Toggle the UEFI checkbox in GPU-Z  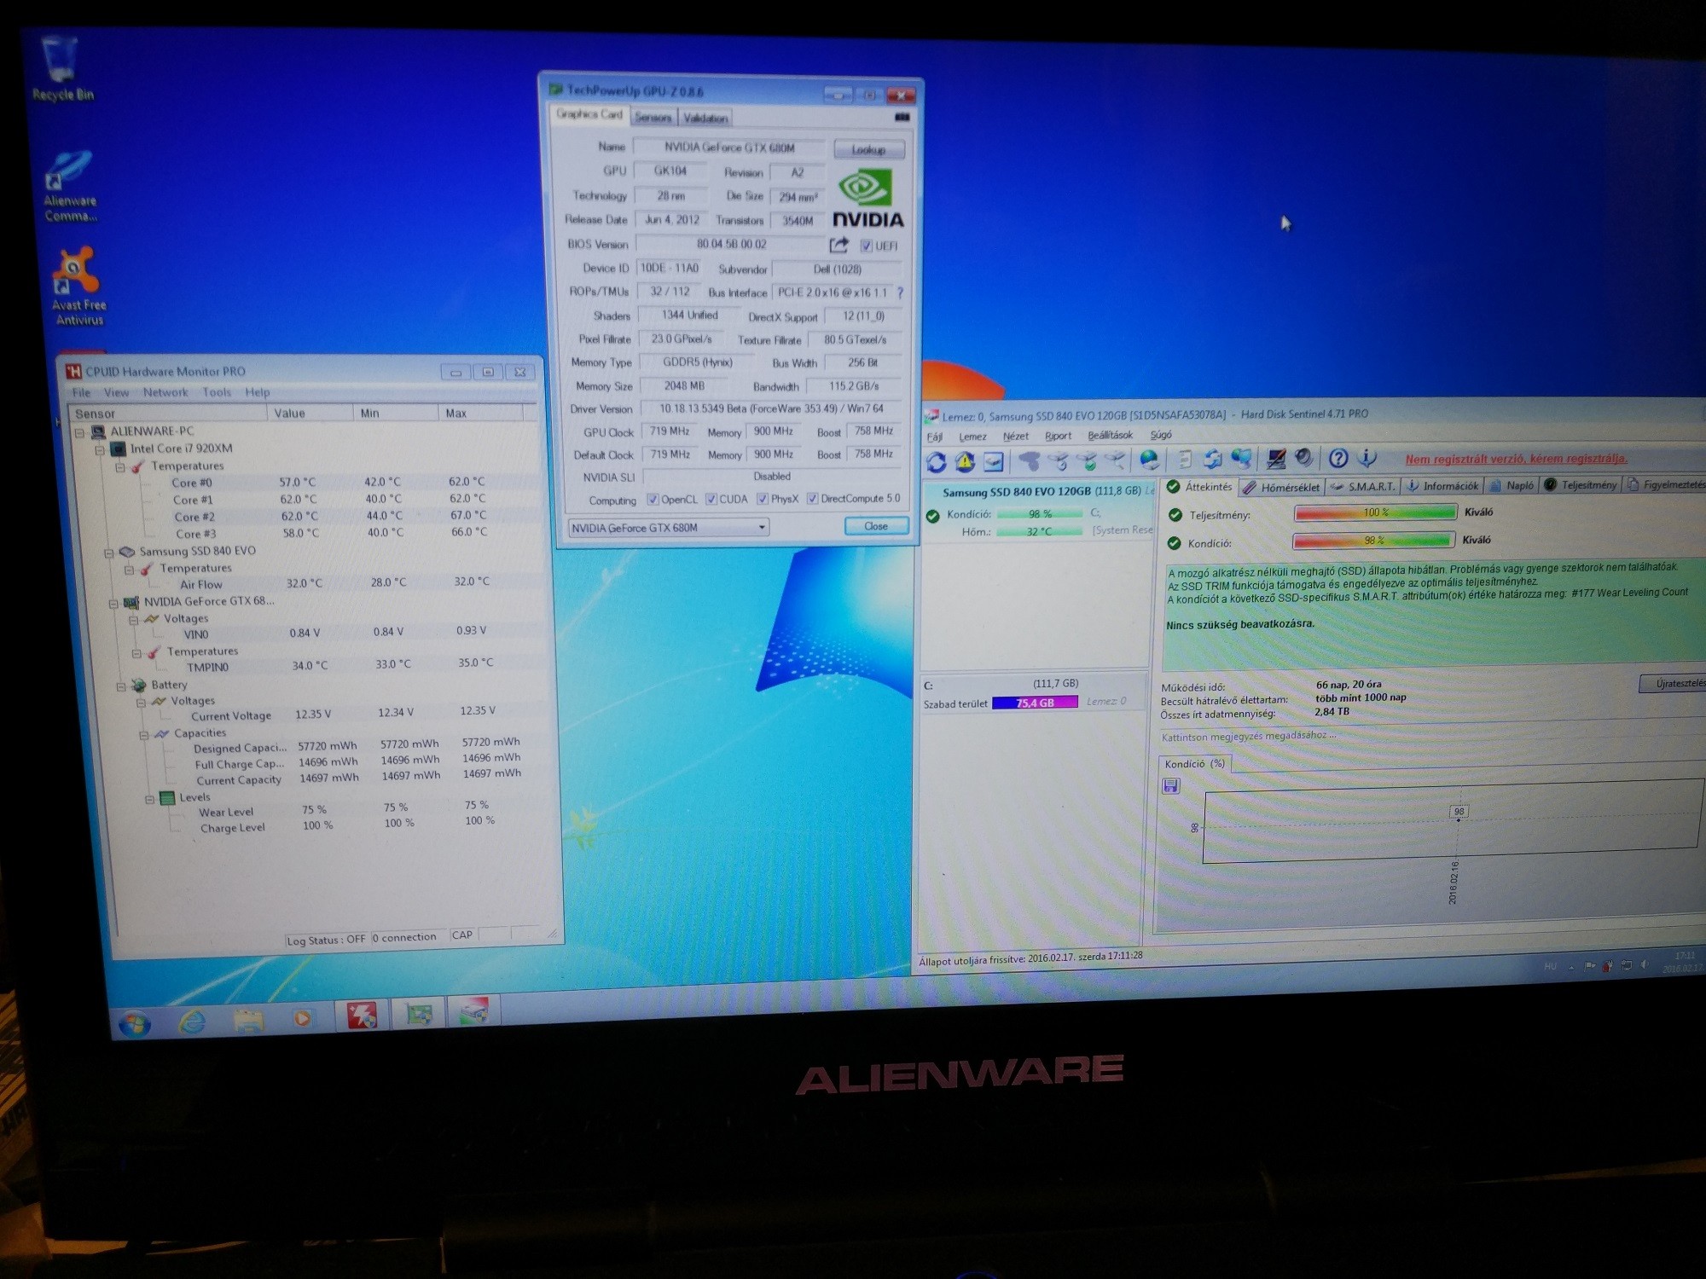[866, 246]
